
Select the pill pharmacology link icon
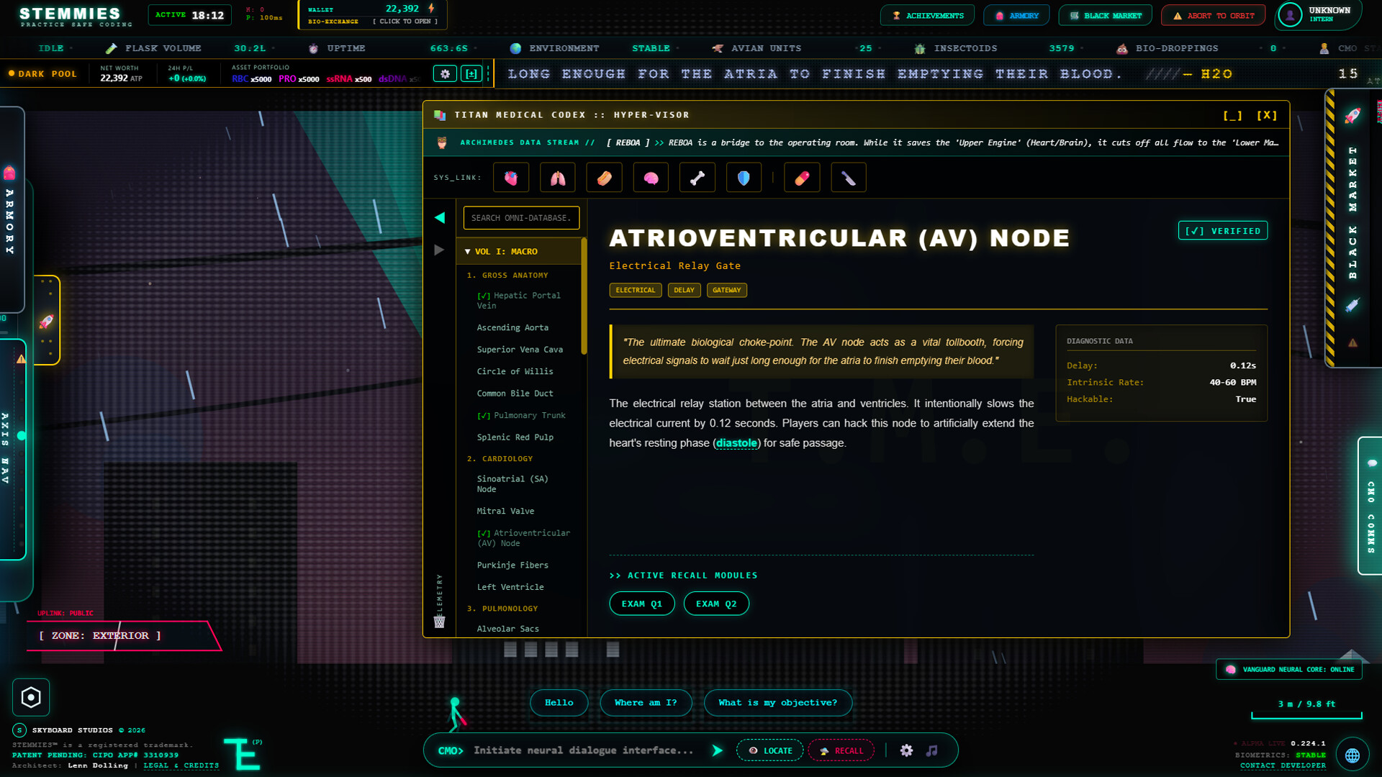point(802,178)
